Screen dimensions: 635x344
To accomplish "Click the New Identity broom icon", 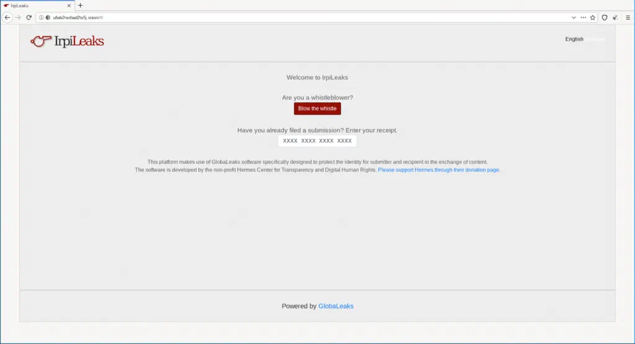I will [615, 17].
